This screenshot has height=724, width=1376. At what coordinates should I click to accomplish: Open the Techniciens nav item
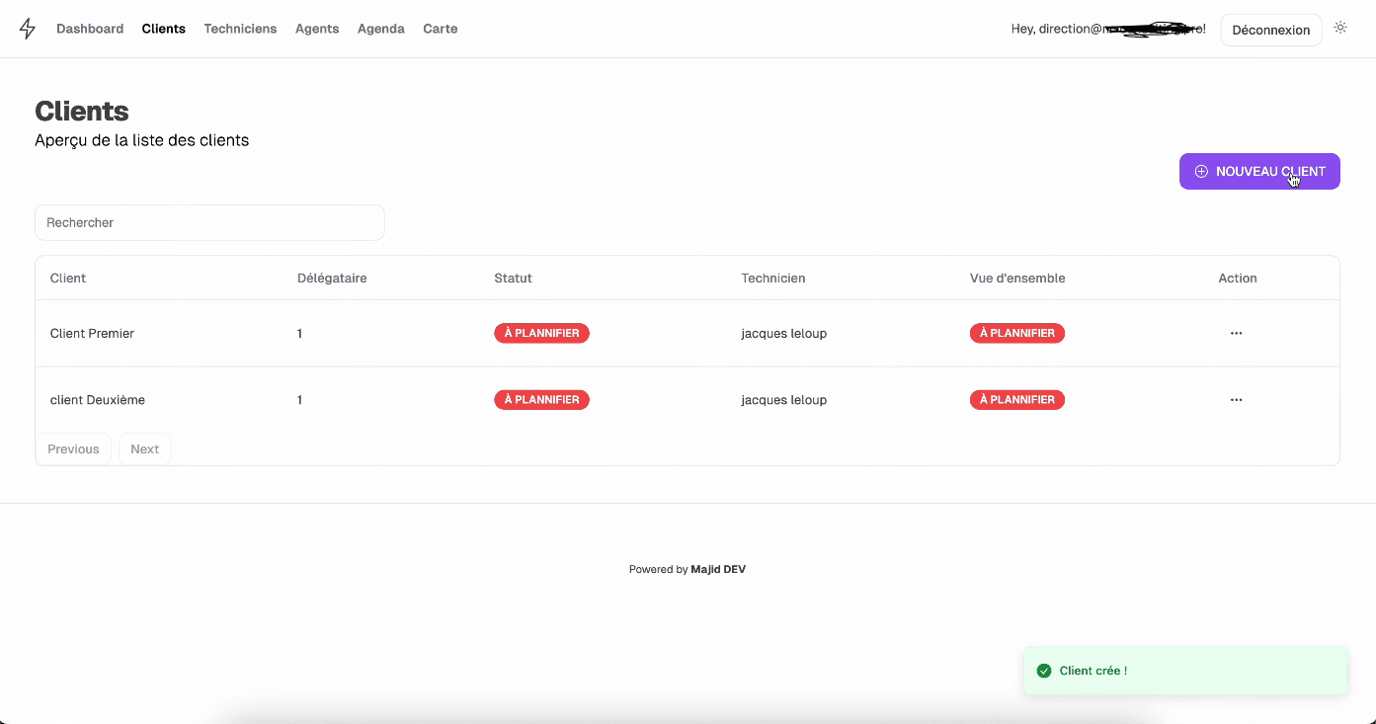(240, 29)
